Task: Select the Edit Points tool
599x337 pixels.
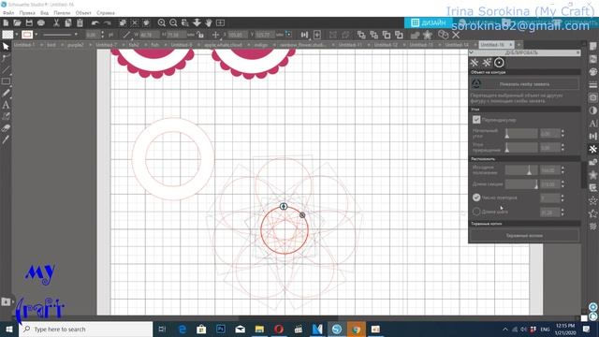Action: coord(6,58)
